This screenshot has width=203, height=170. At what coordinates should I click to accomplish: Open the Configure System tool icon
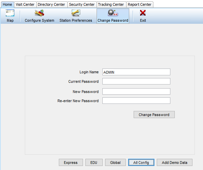[39, 13]
